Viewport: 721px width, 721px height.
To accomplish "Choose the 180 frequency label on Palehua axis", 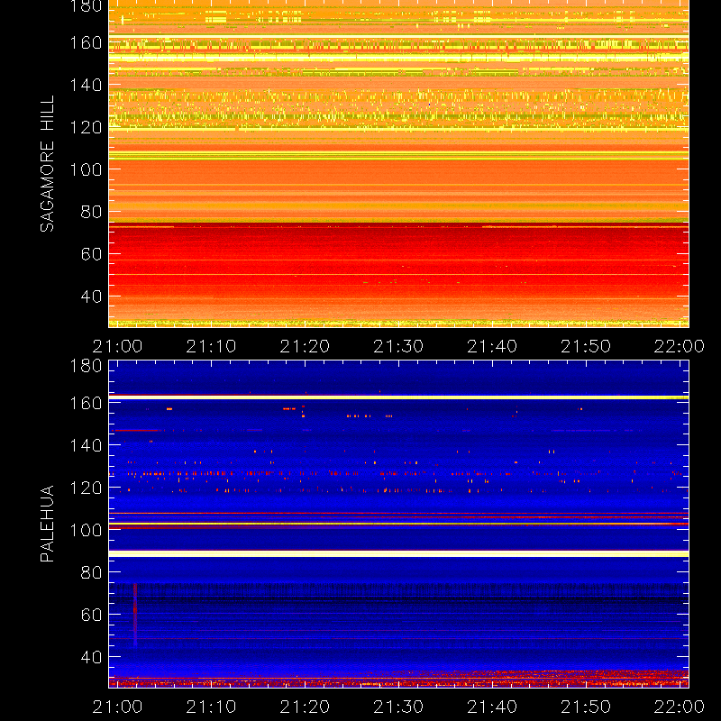I will coord(86,366).
